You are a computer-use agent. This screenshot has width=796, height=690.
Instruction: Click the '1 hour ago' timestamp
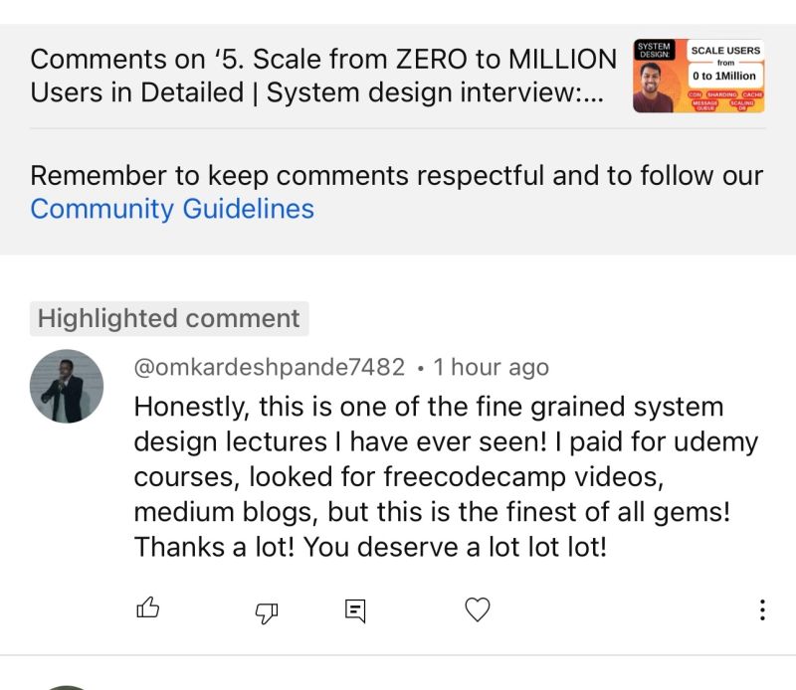click(491, 367)
